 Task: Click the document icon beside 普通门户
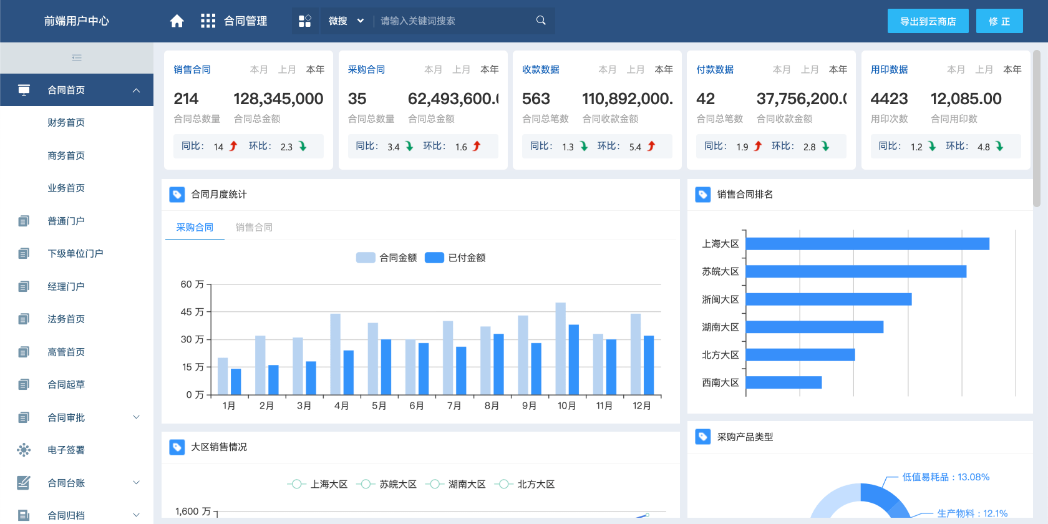click(x=24, y=221)
